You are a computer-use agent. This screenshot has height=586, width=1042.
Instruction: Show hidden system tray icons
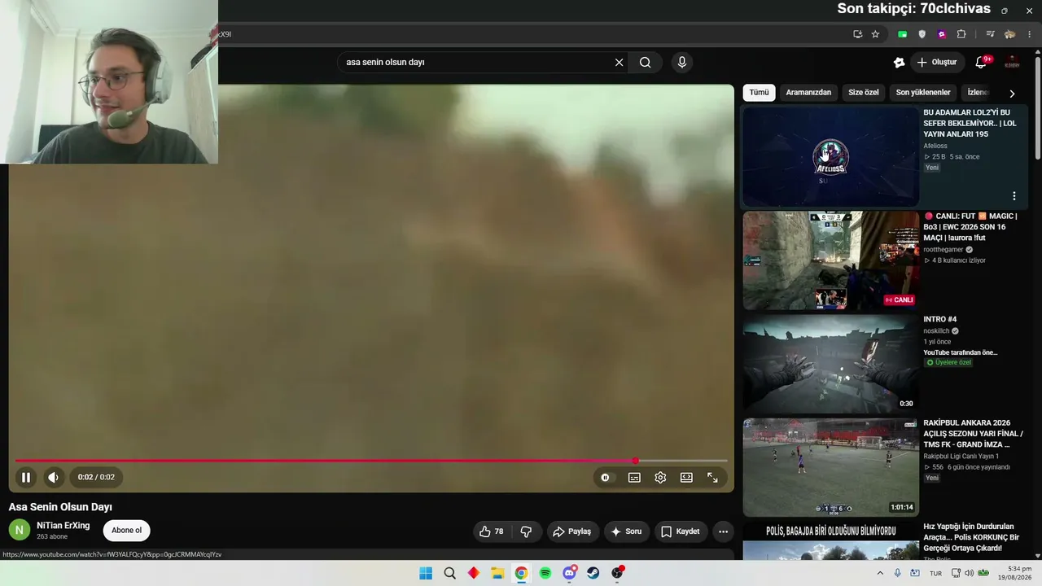pyautogui.click(x=880, y=573)
